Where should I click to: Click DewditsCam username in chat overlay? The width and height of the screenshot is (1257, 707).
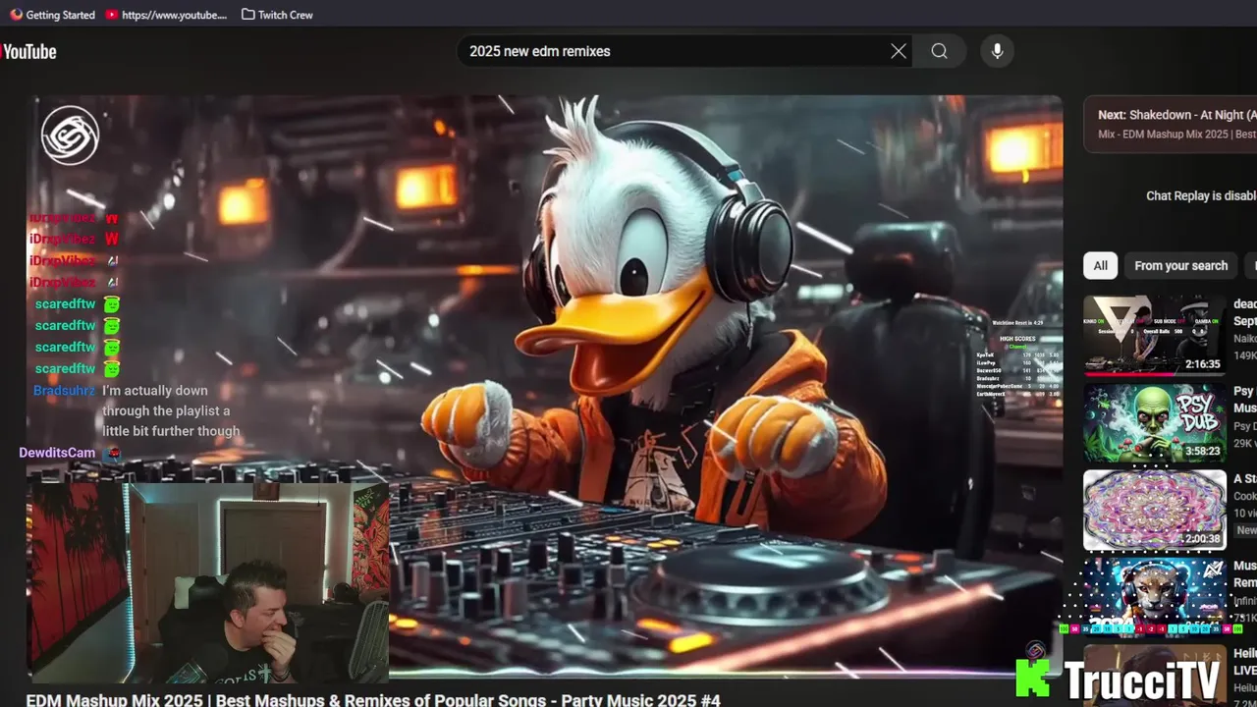pos(57,453)
